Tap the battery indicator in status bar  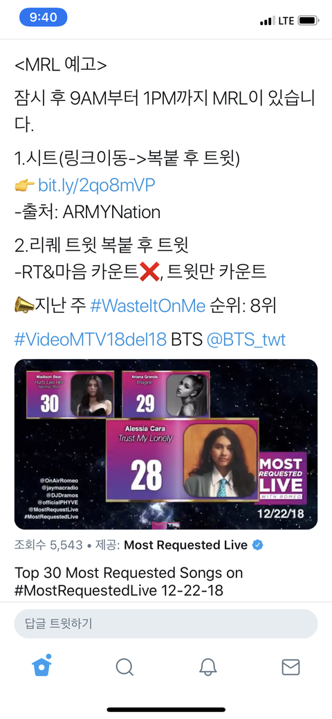(x=308, y=21)
